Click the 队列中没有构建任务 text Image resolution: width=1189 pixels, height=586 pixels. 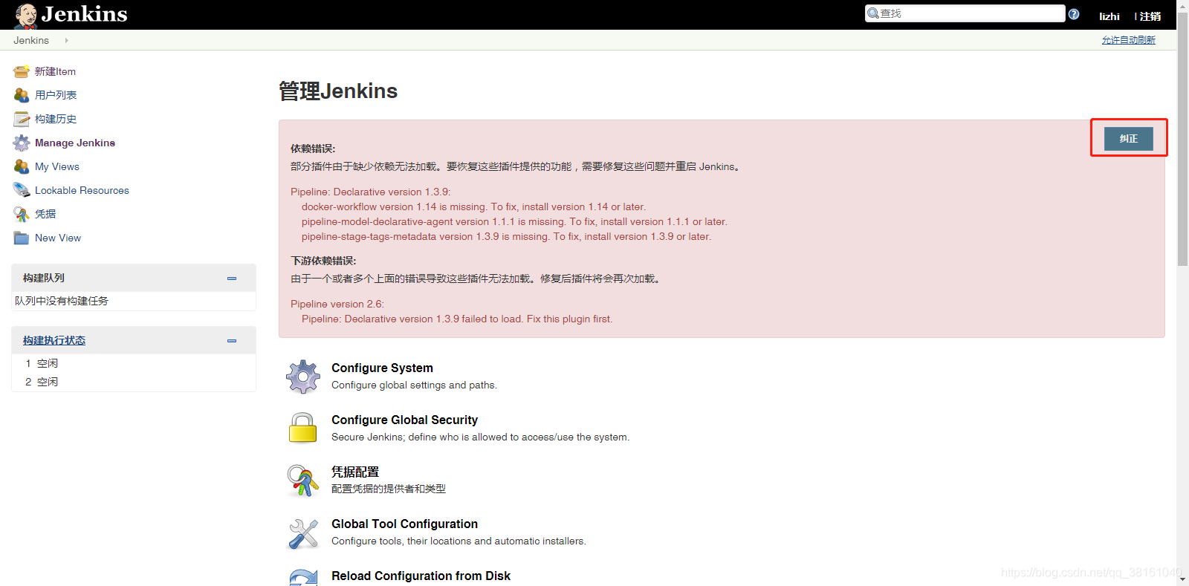click(x=62, y=301)
